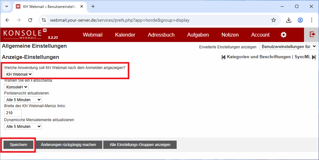Click Erweiterte Einstellungen anzeigen link

[227, 47]
